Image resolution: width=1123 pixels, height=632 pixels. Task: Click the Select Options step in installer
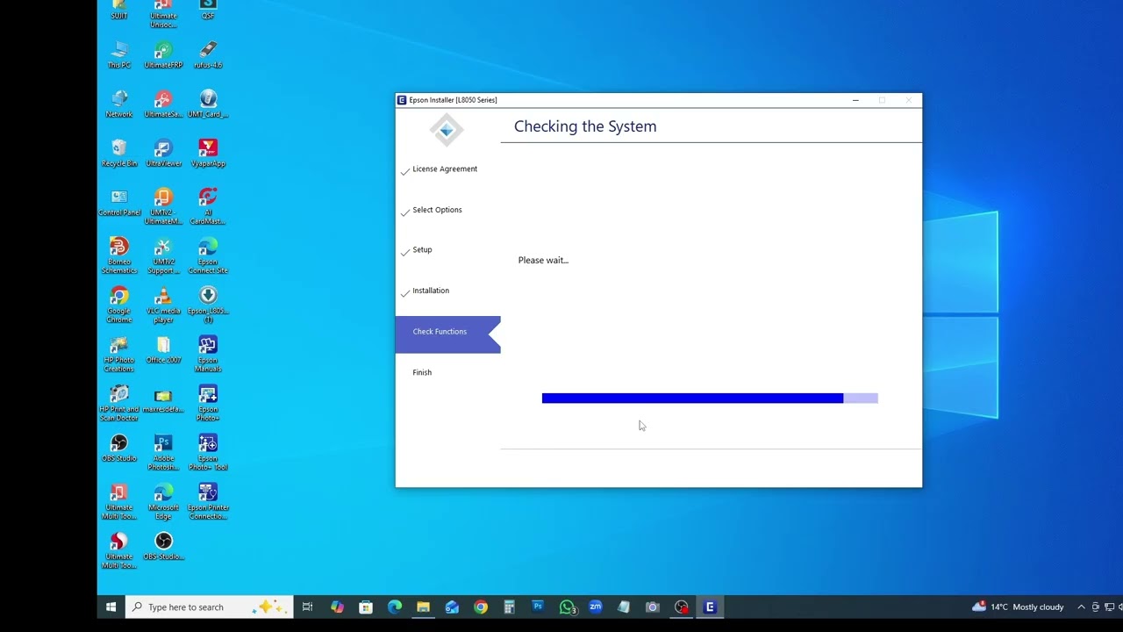click(x=437, y=211)
